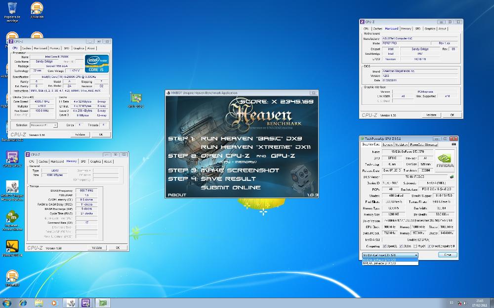Open the 3DMark2001 SE desktop shortcut
Image resolution: width=494 pixels, height=308 pixels.
click(x=12, y=248)
